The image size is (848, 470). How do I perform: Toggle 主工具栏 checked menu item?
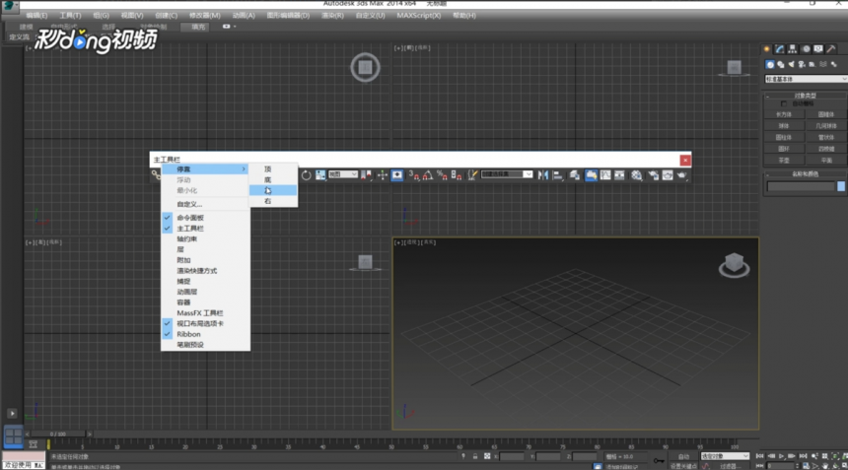pos(205,229)
